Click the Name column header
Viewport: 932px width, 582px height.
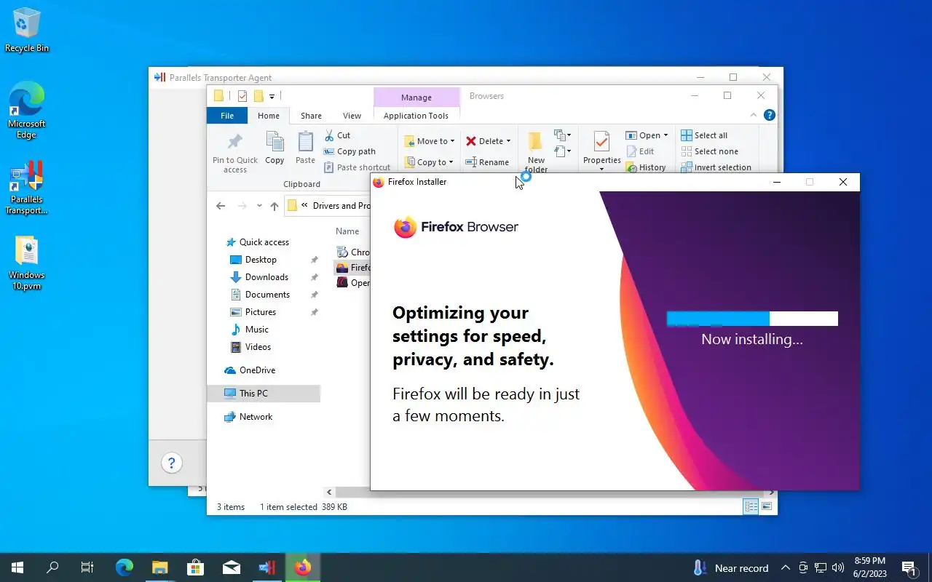347,231
